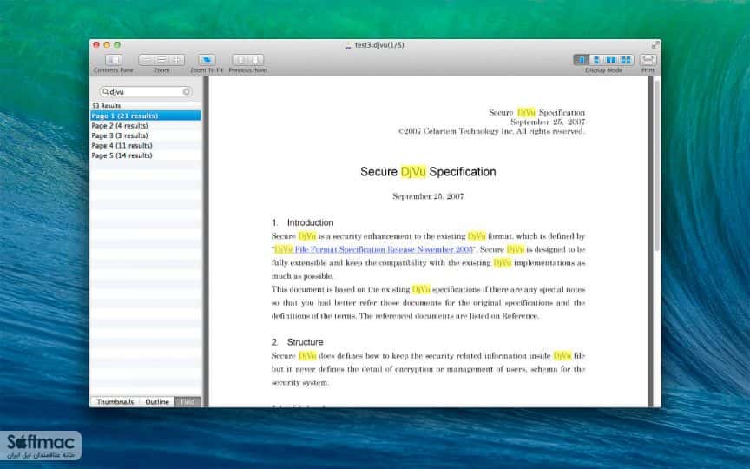This screenshot has width=750, height=469.
Task: Click the actual size zoom button
Action: pyautogui.click(x=161, y=60)
